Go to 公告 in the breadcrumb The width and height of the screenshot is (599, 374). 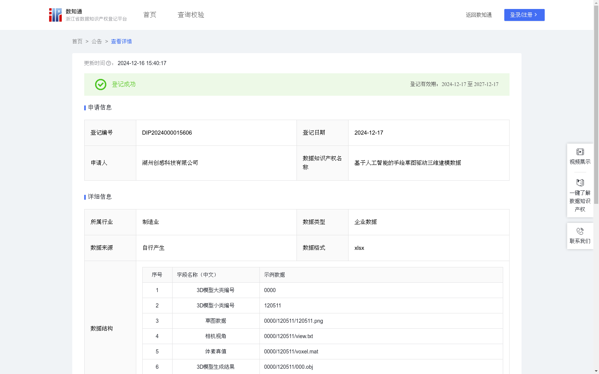(97, 42)
